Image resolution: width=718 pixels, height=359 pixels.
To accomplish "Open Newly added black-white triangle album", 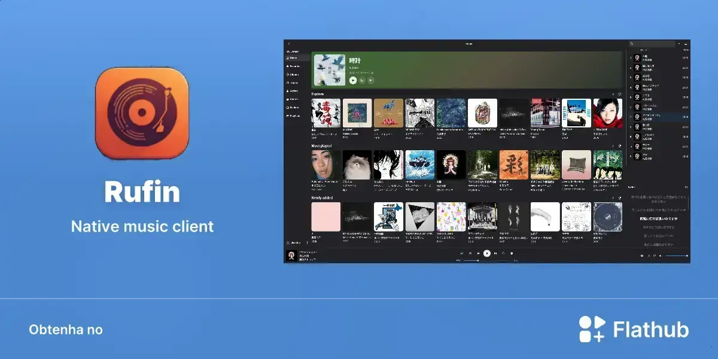I will [x=419, y=217].
